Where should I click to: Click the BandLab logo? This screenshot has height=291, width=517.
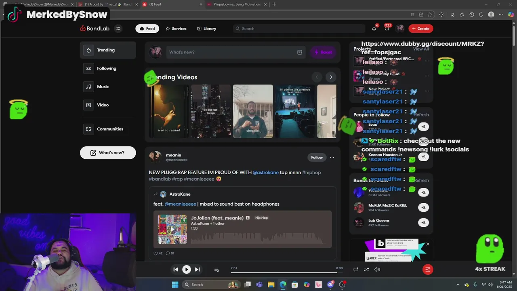[95, 29]
